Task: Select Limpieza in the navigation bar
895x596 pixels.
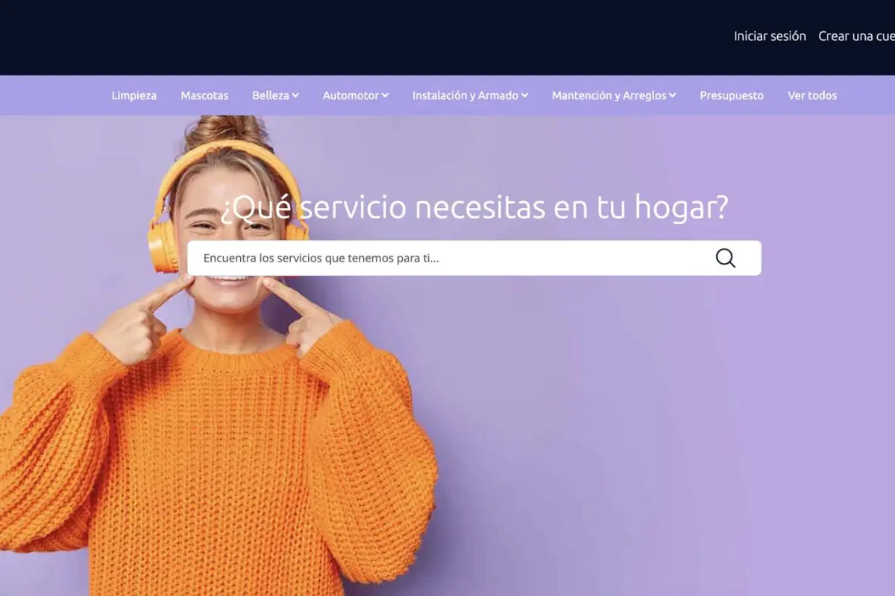Action: (x=134, y=95)
